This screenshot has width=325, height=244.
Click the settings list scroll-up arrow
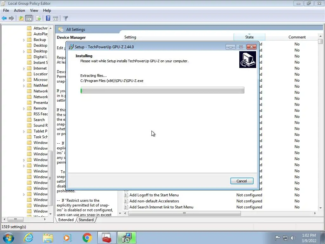321,36
